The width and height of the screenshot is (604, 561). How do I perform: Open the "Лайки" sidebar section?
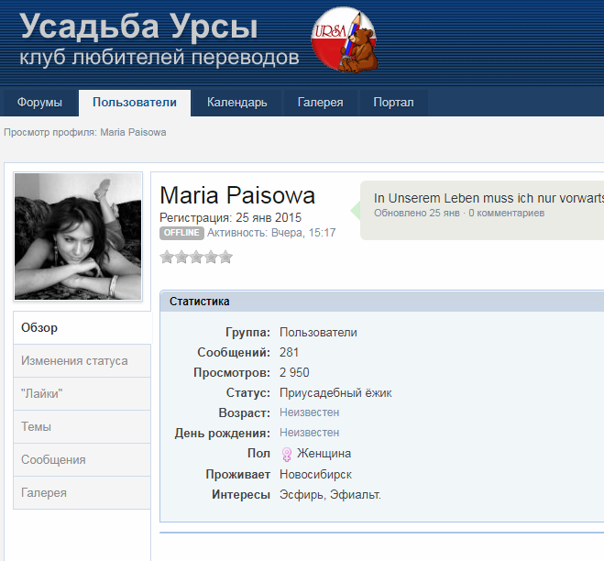coord(82,394)
